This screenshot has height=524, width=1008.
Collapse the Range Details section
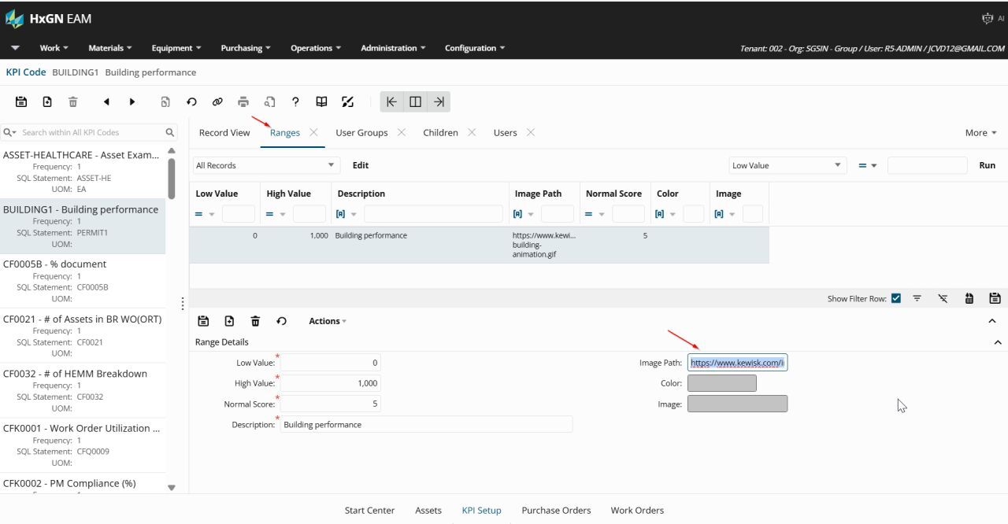(998, 342)
